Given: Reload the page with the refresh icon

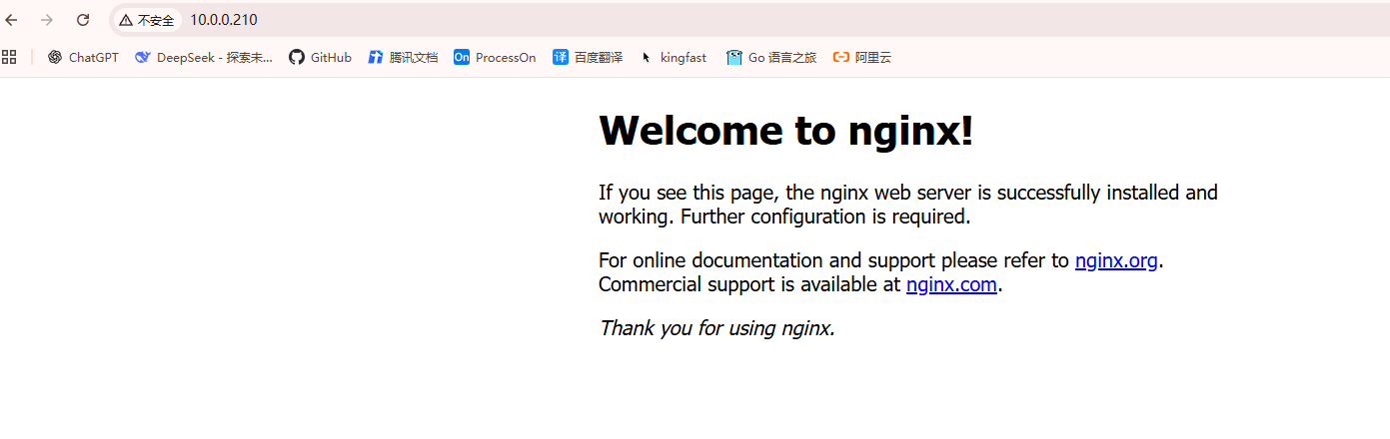Looking at the screenshot, I should pyautogui.click(x=83, y=20).
